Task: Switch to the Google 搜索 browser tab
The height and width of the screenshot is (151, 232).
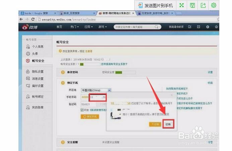Action: click(x=38, y=13)
